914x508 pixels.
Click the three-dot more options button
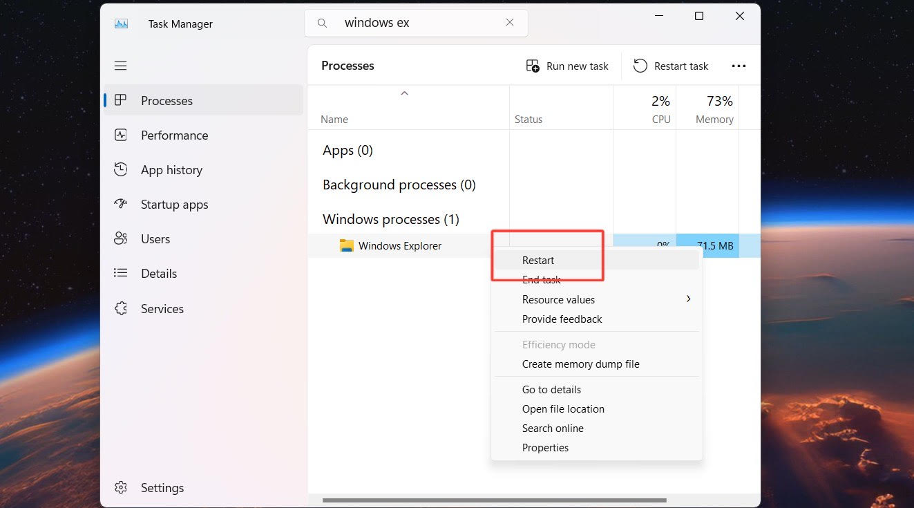(739, 66)
